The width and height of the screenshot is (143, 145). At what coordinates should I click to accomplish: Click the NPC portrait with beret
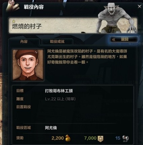click(28, 65)
